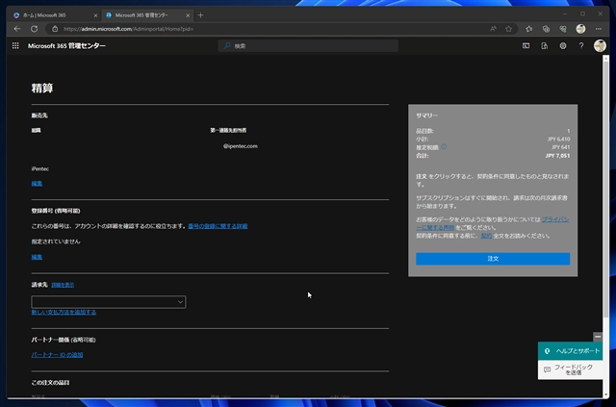Click the total amount JPY 7,051
The width and height of the screenshot is (616, 407).
point(557,156)
